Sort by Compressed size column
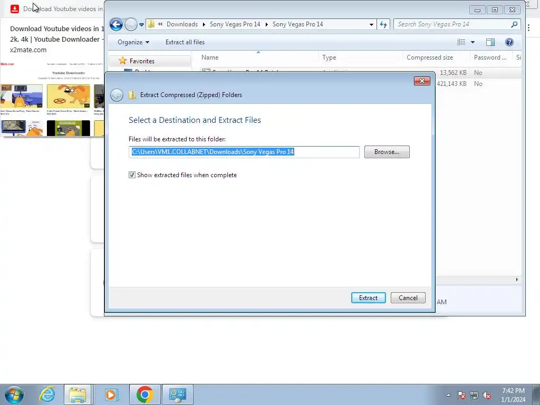The height and width of the screenshot is (405, 540). pyautogui.click(x=436, y=57)
